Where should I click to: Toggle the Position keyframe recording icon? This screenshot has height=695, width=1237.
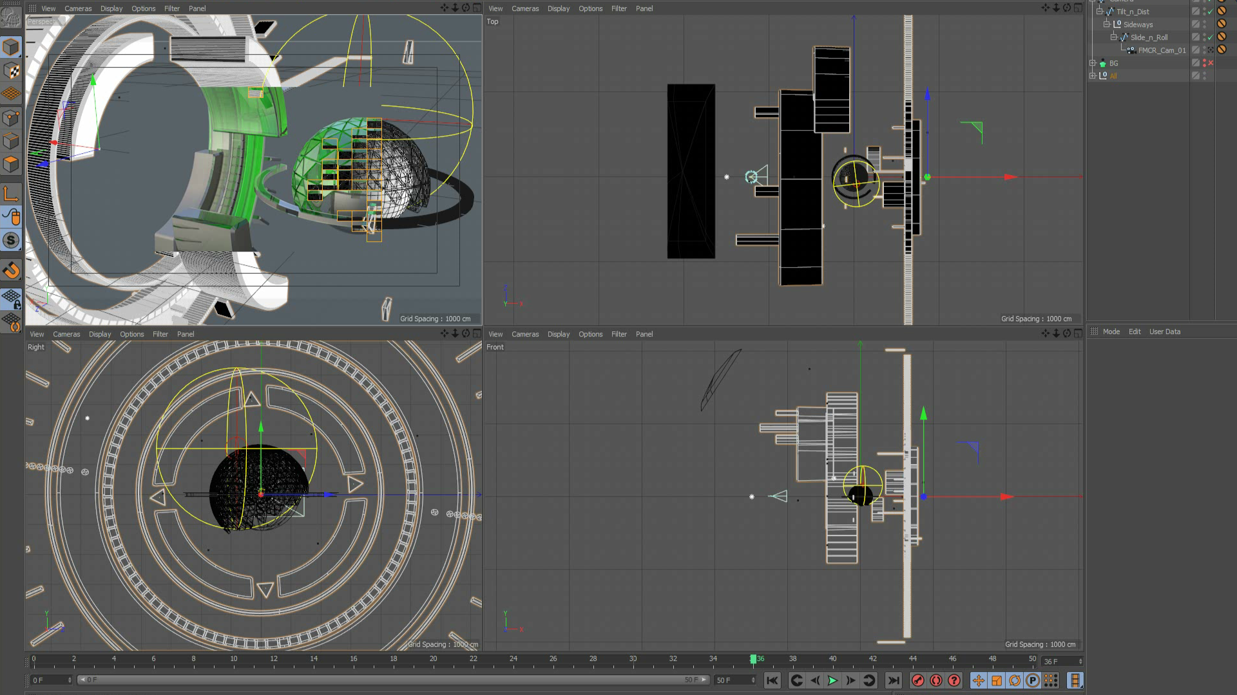979,680
